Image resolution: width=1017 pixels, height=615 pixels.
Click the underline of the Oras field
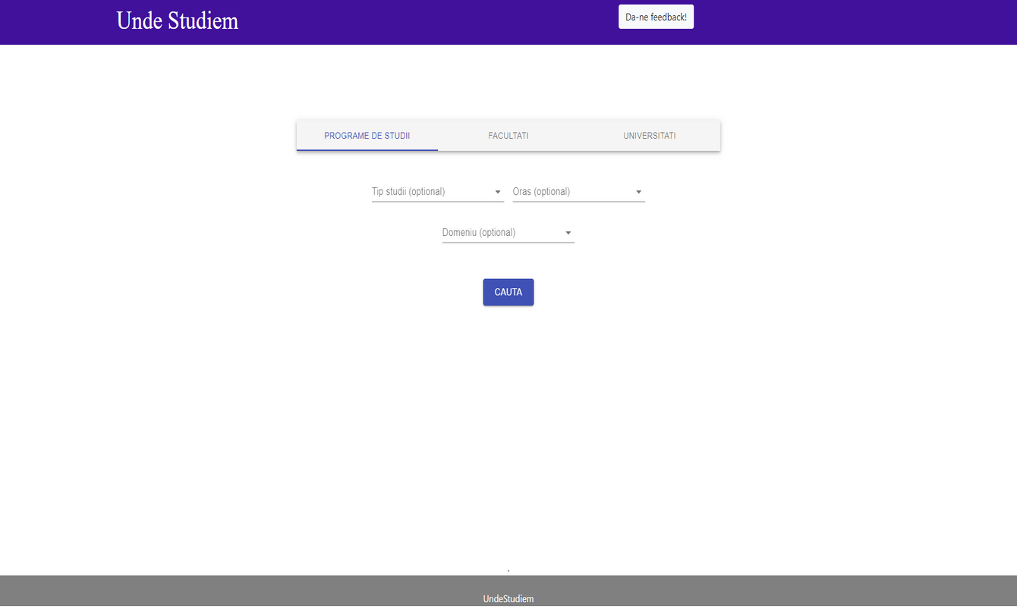click(578, 202)
